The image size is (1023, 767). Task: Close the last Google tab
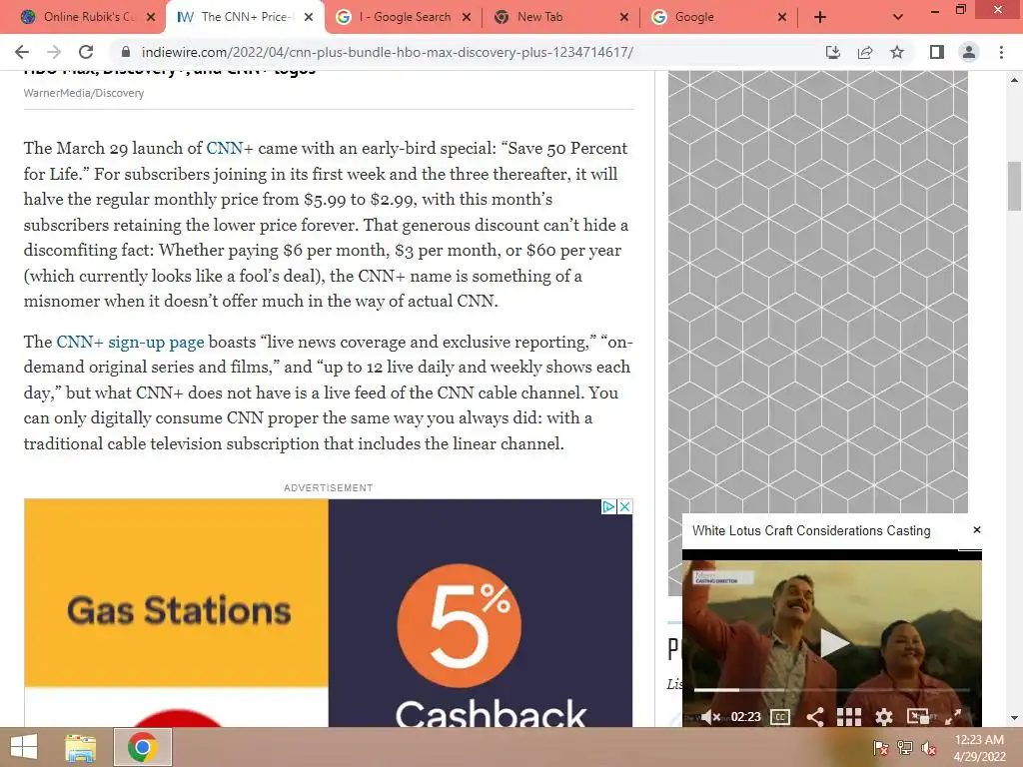point(782,17)
